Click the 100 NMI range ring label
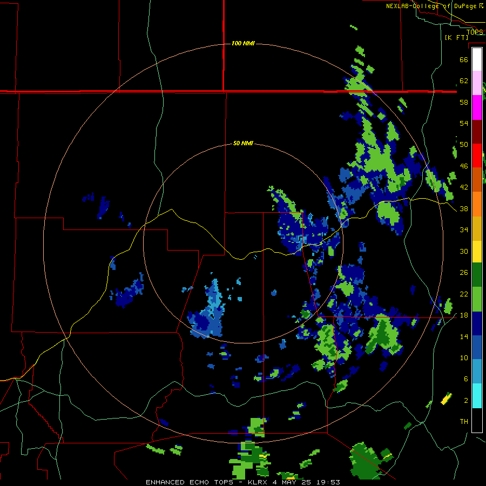Screen dimensions: 486x486 [243, 43]
